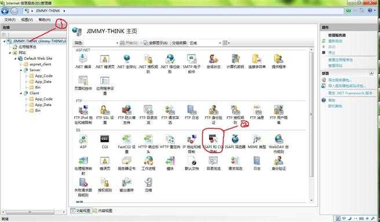The height and width of the screenshot is (222, 380).
Task: Open the 目录浏览 feature icon
Action: click(213, 163)
